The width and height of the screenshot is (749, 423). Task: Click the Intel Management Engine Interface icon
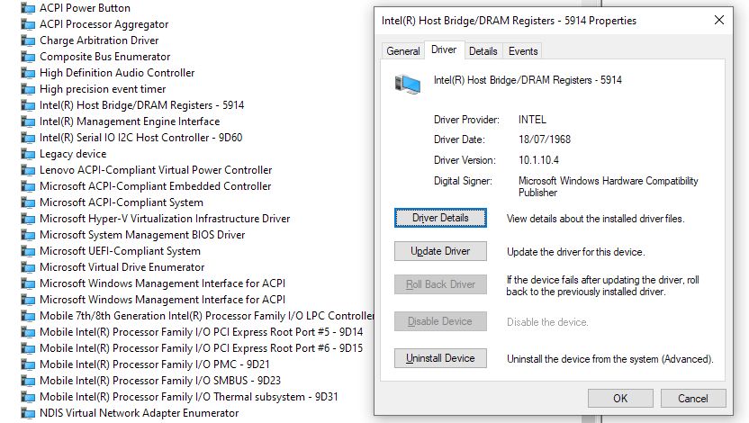tap(29, 121)
